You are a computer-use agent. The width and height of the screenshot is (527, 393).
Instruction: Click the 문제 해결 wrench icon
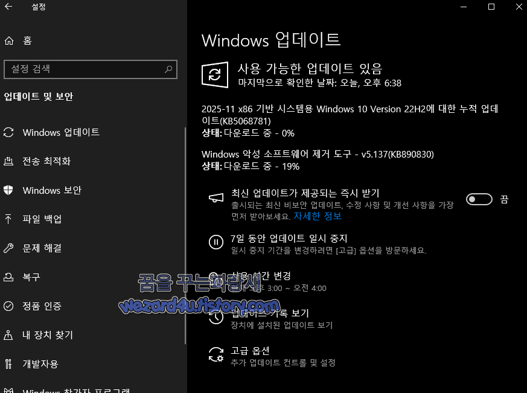pyautogui.click(x=8, y=248)
